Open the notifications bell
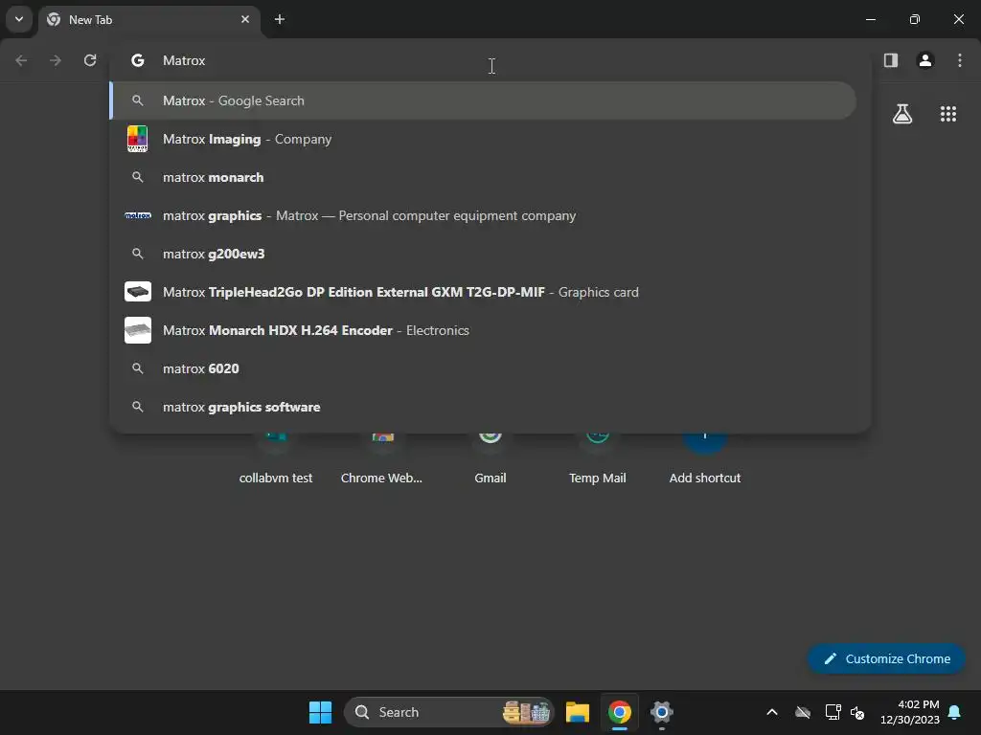This screenshot has width=981, height=735. tap(955, 712)
